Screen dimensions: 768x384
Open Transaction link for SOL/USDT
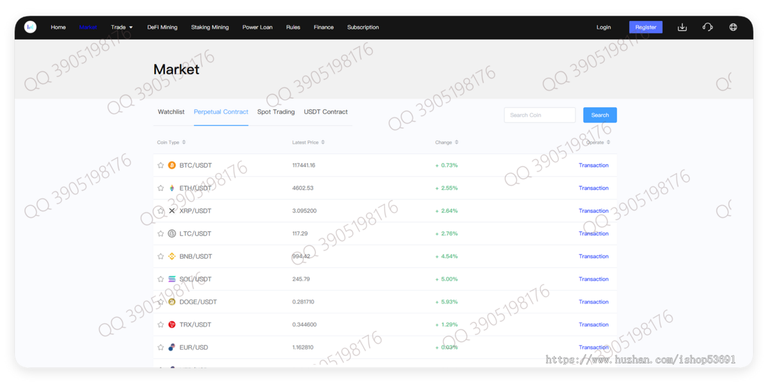[593, 279]
